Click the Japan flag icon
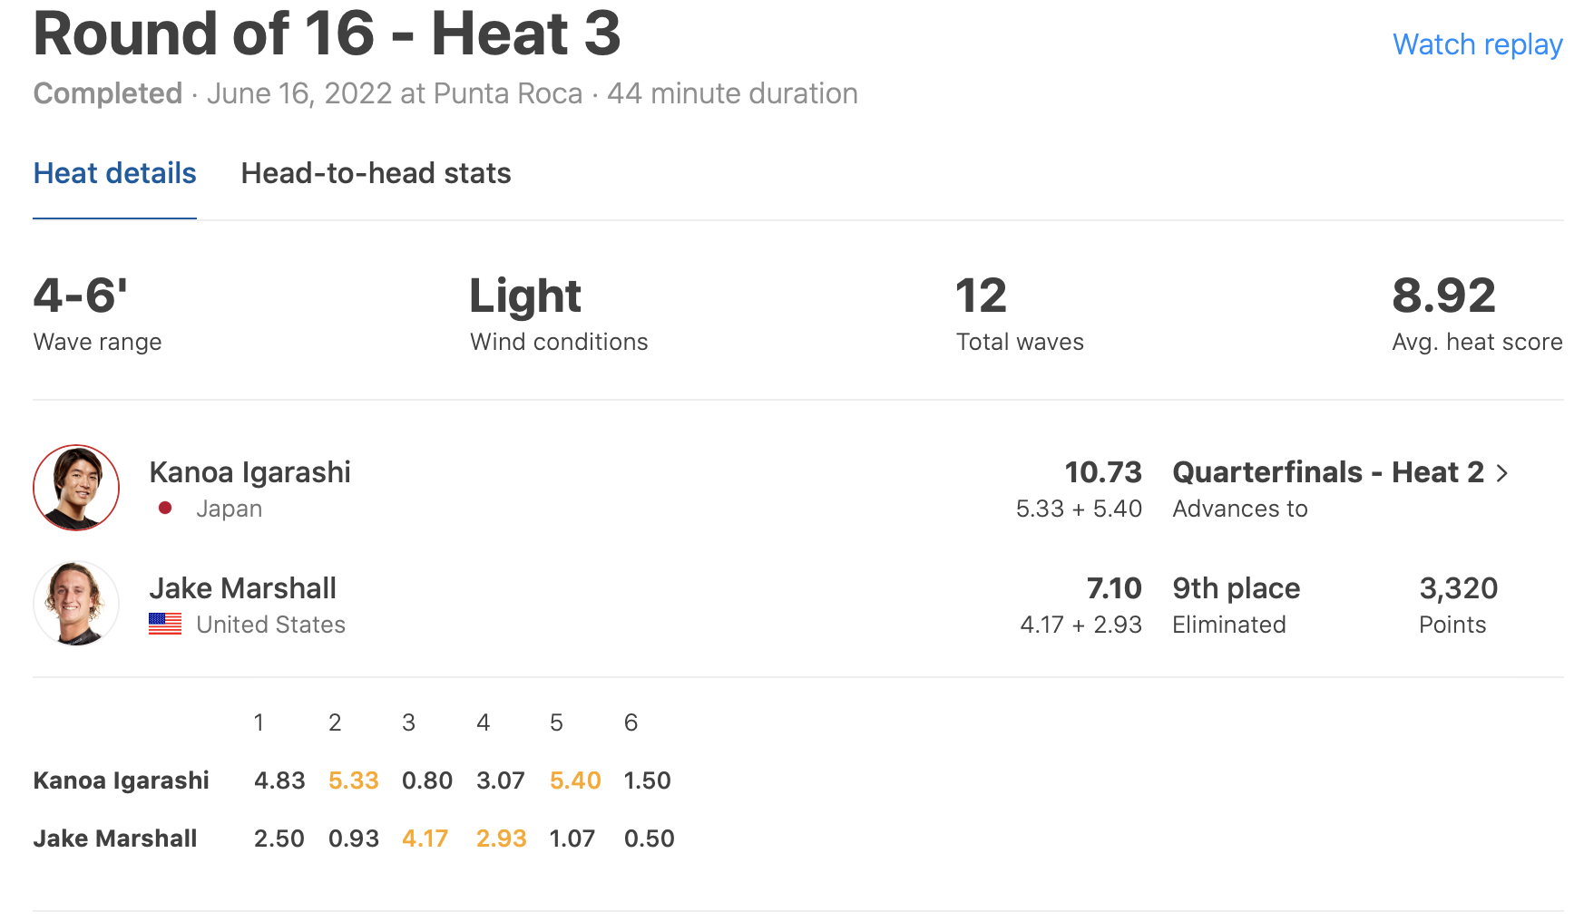 click(165, 509)
